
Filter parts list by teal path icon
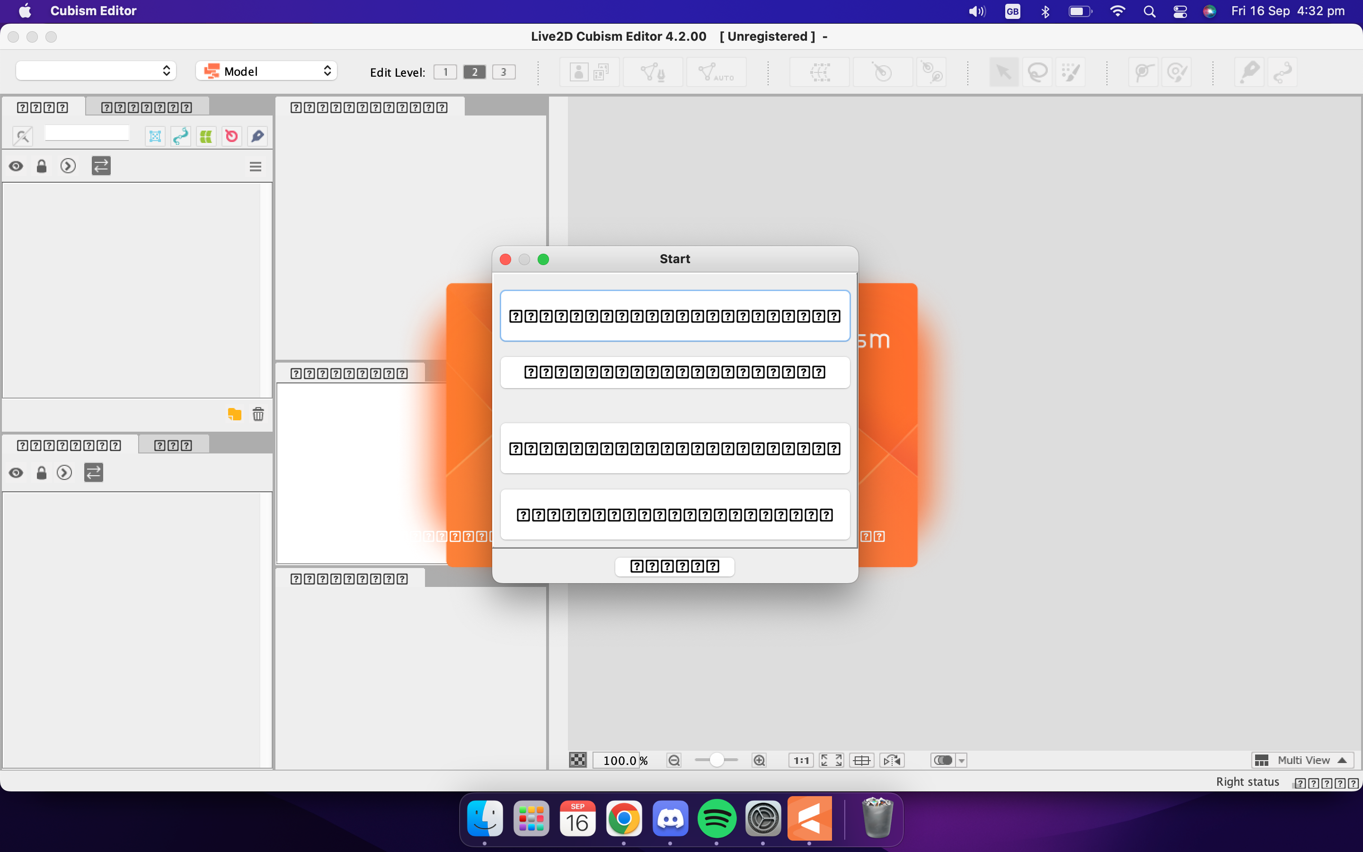pyautogui.click(x=181, y=136)
